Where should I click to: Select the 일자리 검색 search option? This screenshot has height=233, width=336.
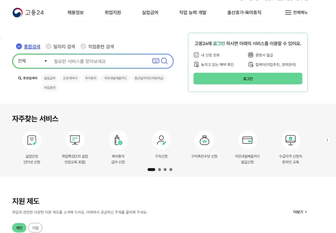[61, 46]
